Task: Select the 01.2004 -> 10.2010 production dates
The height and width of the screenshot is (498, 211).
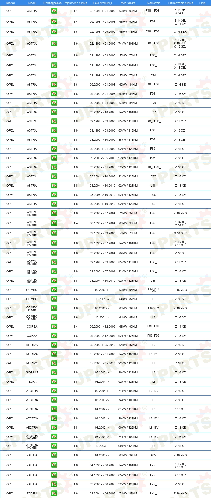Action: (x=103, y=186)
